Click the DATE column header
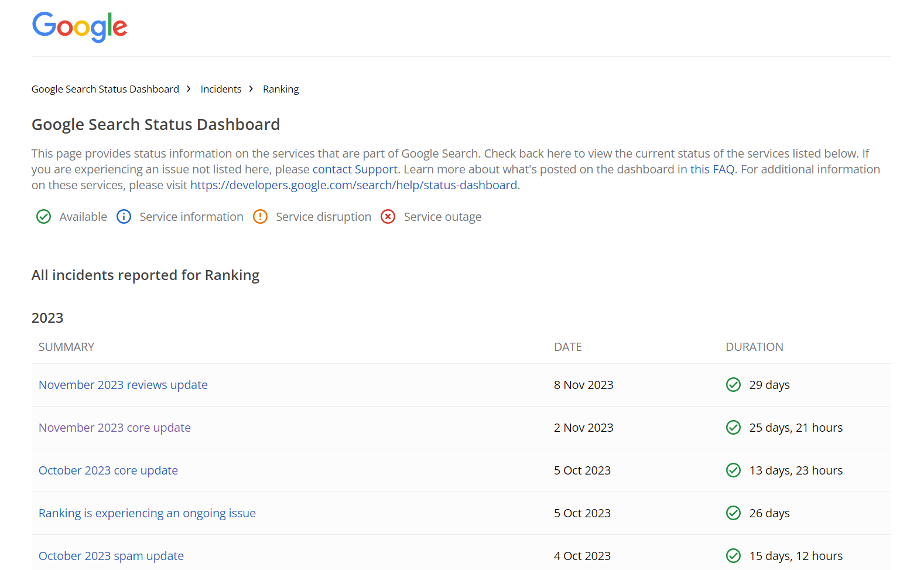 pos(568,347)
